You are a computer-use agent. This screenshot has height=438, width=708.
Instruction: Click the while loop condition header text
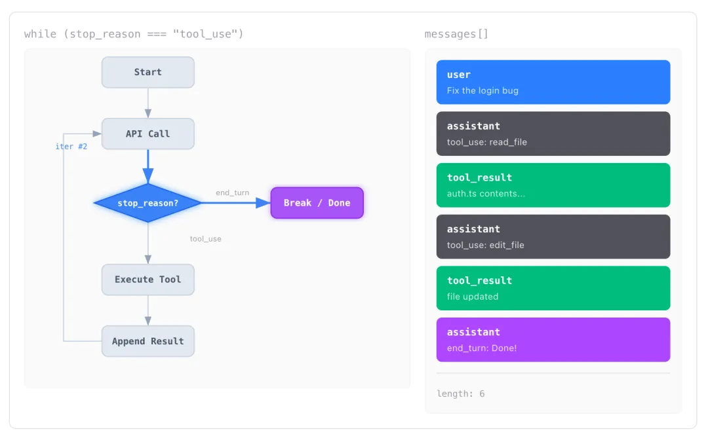[134, 34]
